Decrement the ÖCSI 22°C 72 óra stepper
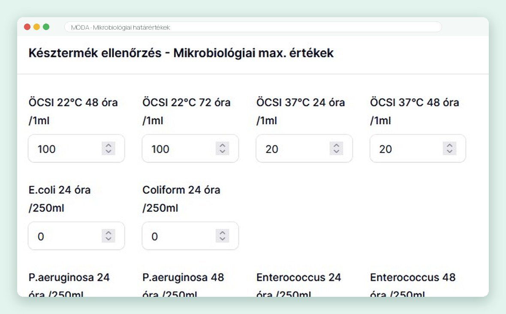The width and height of the screenshot is (506, 314). point(223,152)
